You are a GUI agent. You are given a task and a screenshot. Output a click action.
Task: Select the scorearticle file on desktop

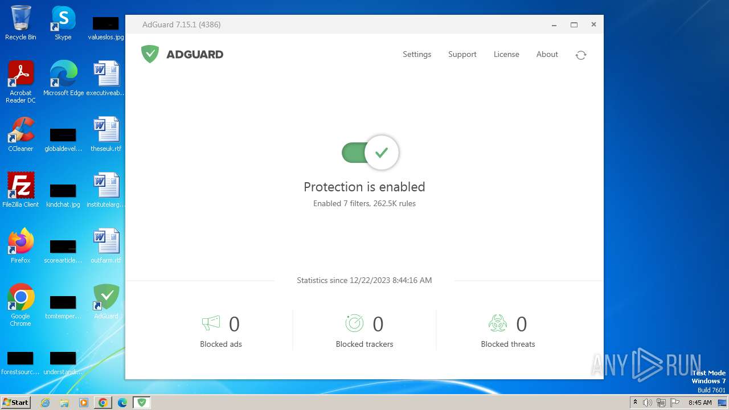[x=63, y=251]
